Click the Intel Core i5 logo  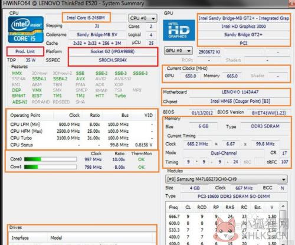click(x=26, y=30)
